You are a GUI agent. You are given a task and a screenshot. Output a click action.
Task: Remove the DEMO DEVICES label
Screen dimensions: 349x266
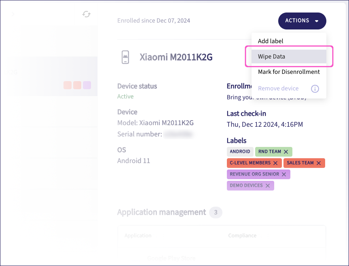pos(268,186)
